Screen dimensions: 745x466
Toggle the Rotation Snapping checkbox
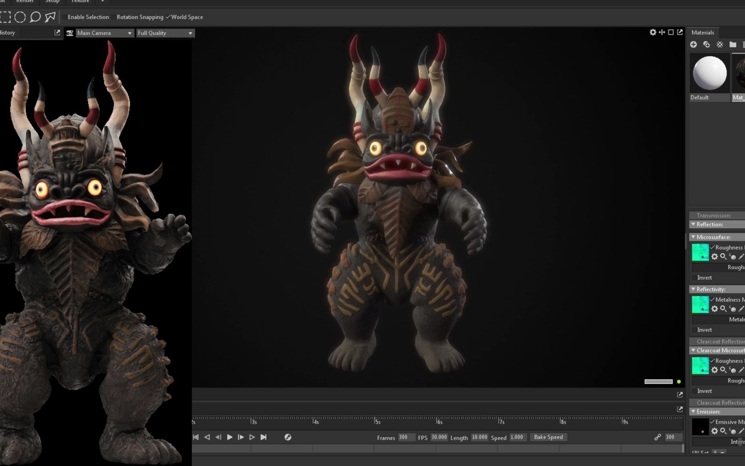coord(113,17)
